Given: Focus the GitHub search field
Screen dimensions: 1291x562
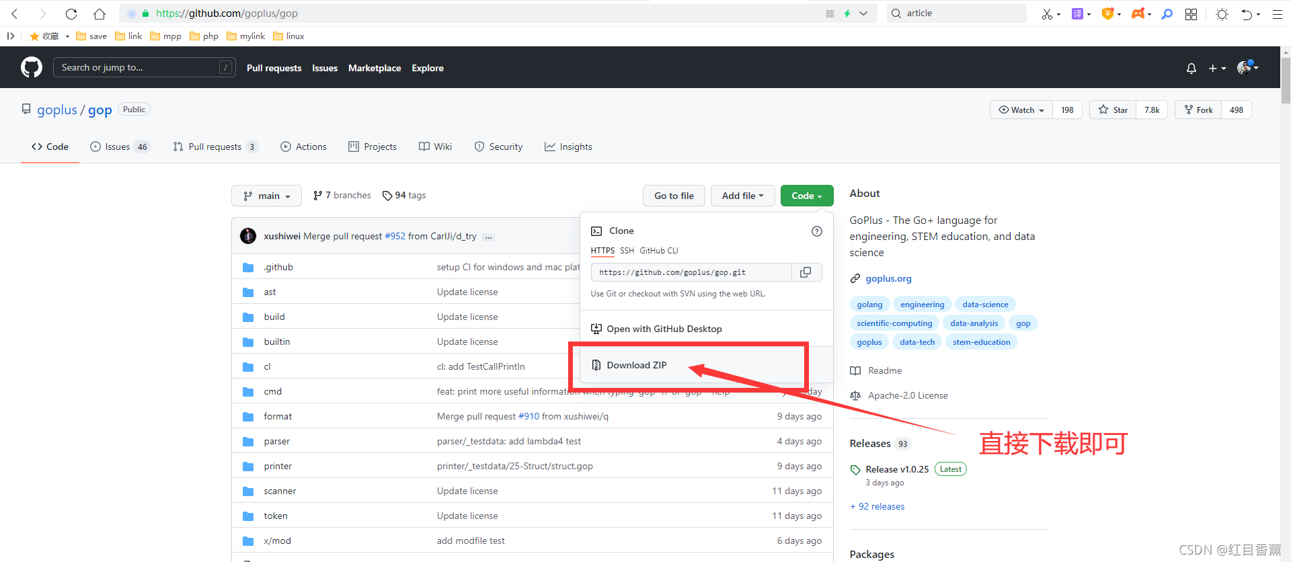Looking at the screenshot, I should tap(144, 67).
